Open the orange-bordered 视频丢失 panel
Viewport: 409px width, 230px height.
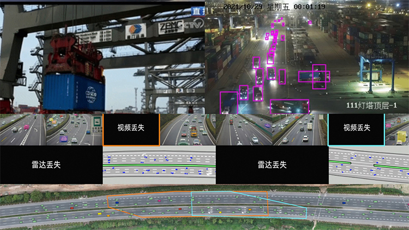pyautogui.click(x=131, y=129)
